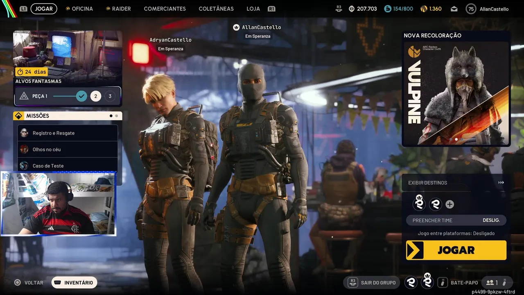The height and width of the screenshot is (295, 524).
Task: Expand the MISSÕES panel header
Action: coord(68,116)
